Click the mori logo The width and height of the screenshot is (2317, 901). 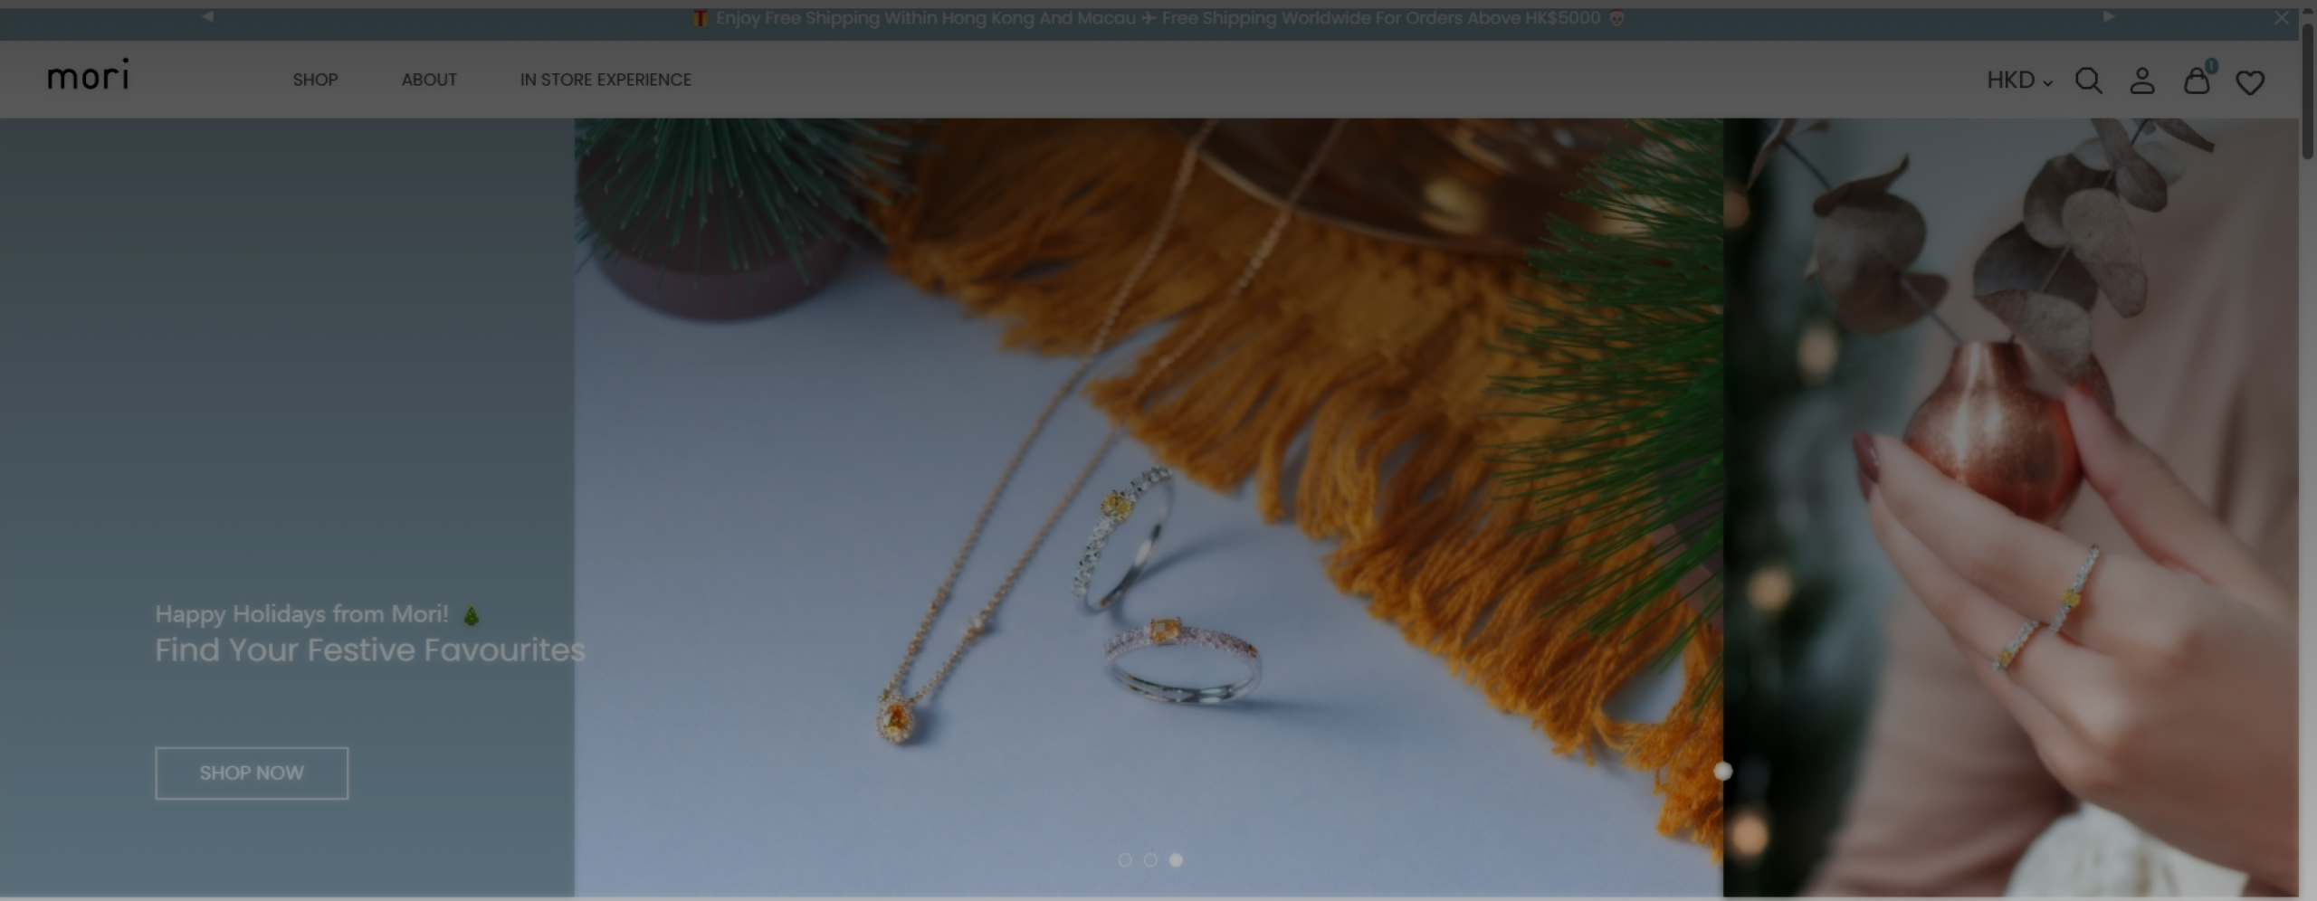(87, 76)
